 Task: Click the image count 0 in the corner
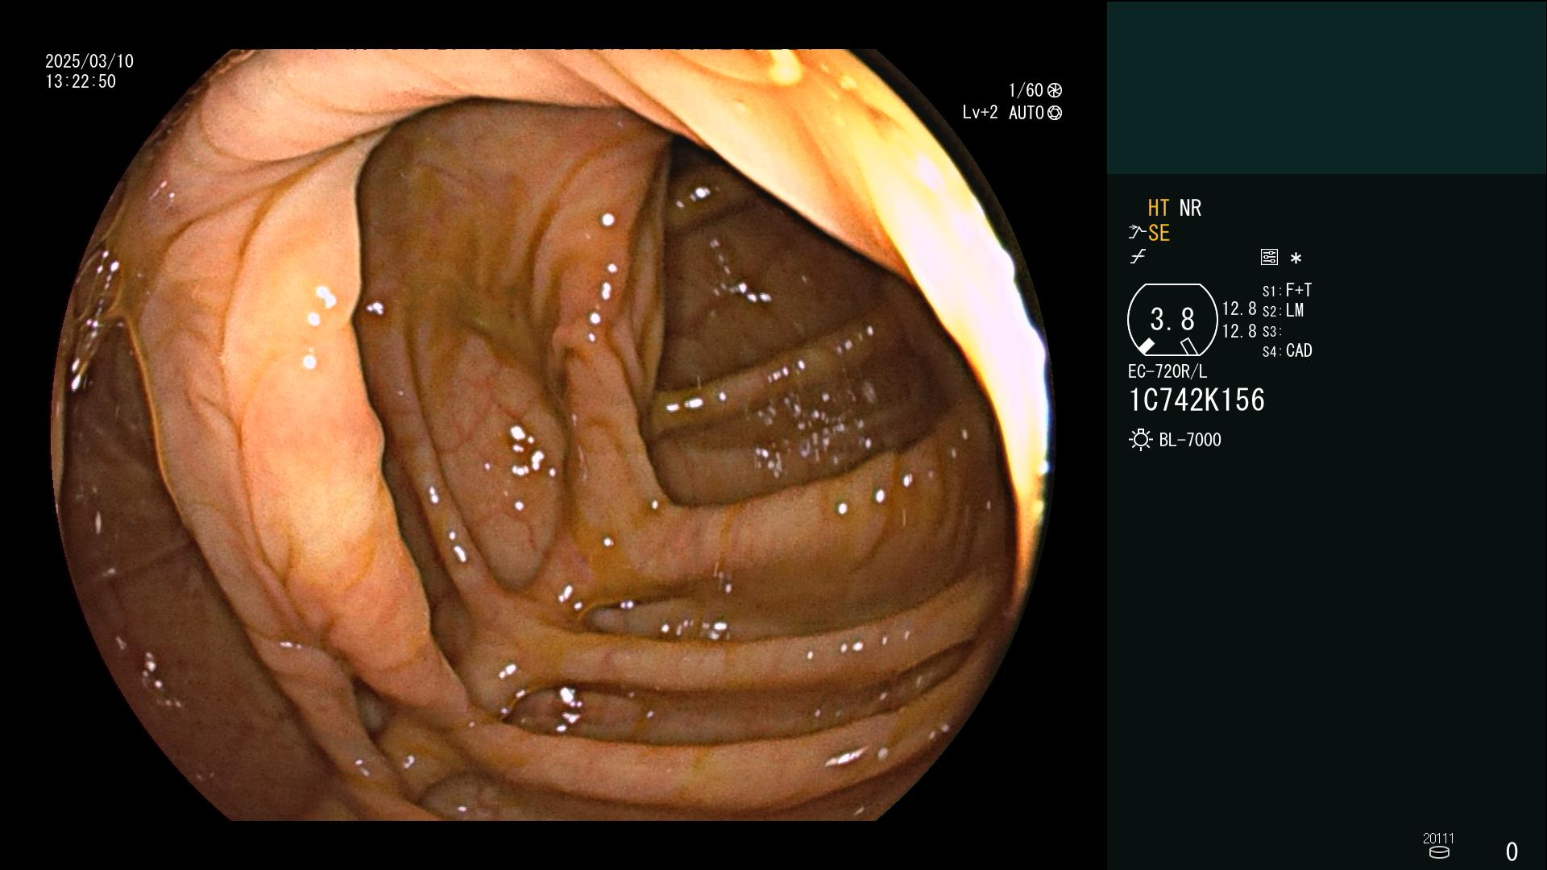click(x=1512, y=851)
